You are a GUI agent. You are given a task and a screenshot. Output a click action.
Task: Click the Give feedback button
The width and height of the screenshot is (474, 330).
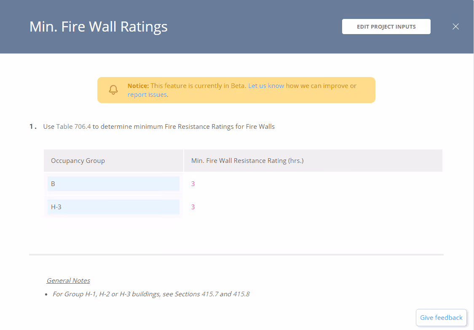point(441,318)
